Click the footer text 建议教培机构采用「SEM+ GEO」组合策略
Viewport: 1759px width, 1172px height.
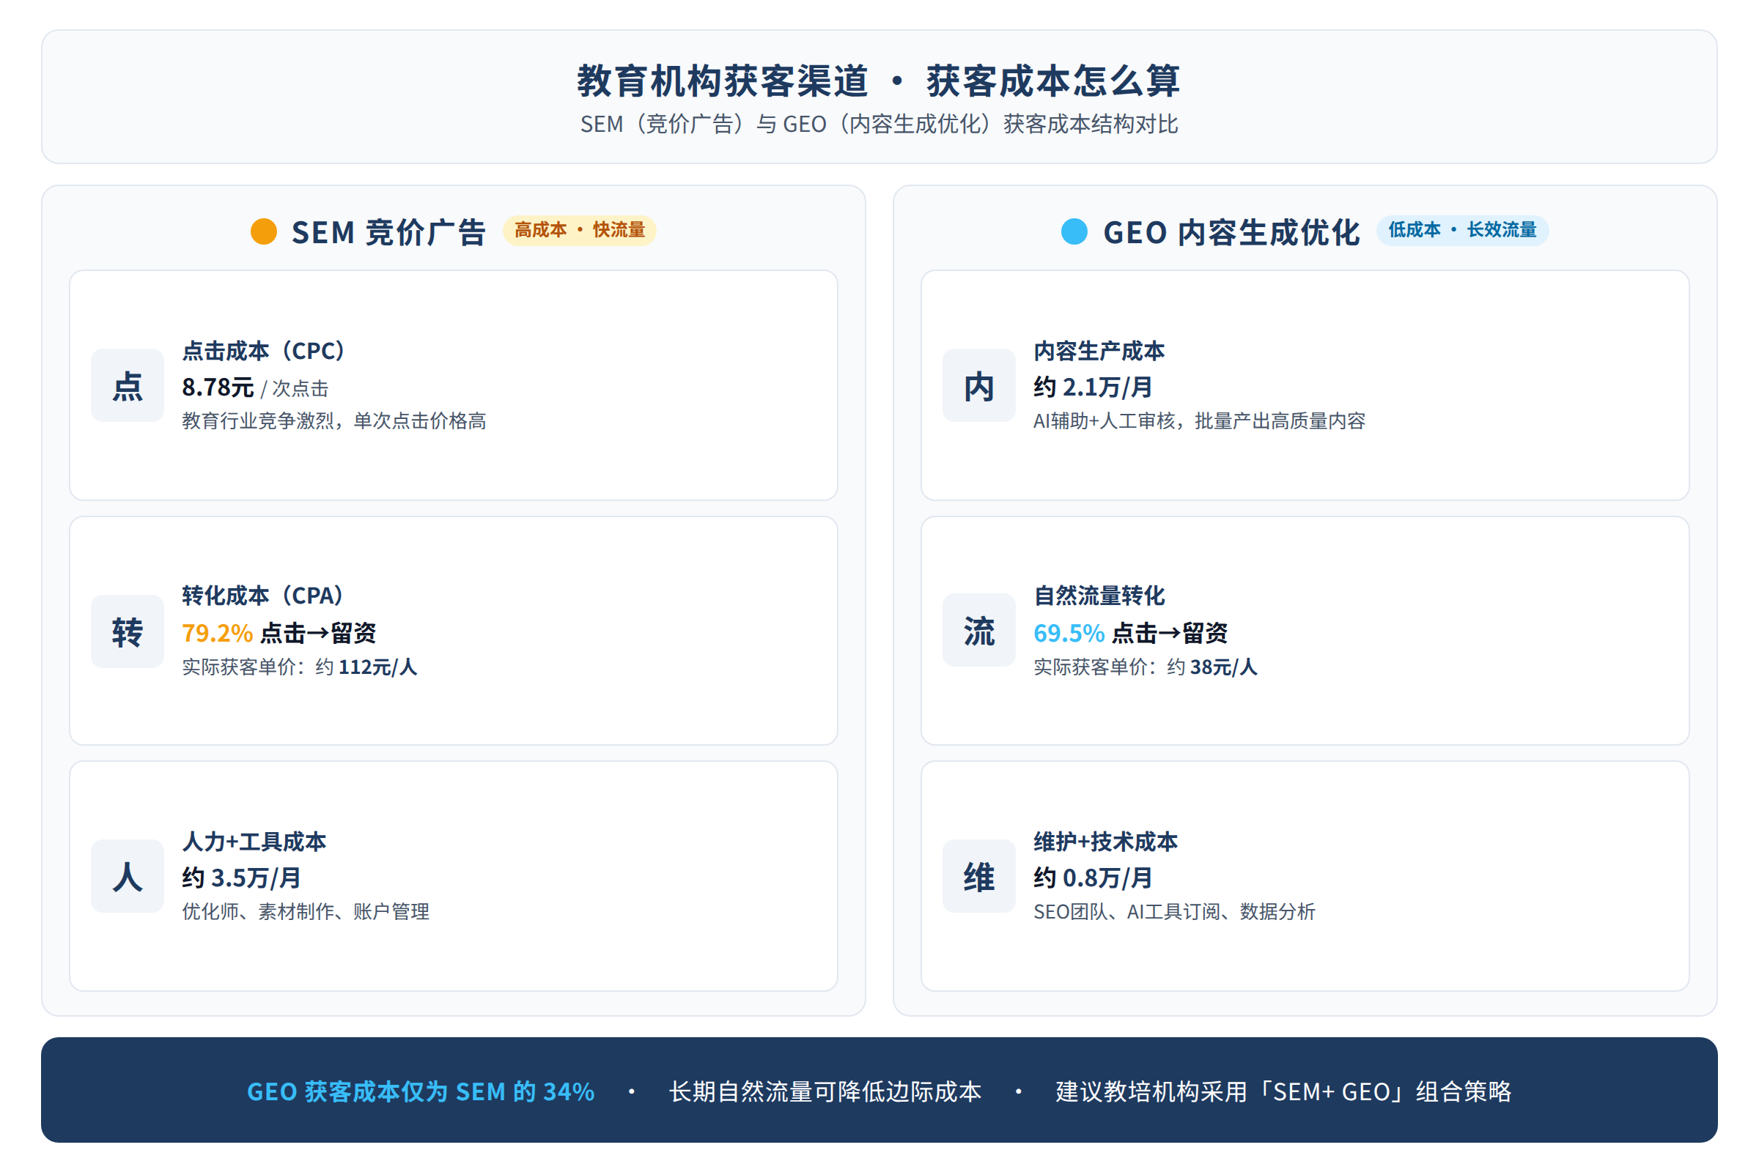[1283, 1092]
